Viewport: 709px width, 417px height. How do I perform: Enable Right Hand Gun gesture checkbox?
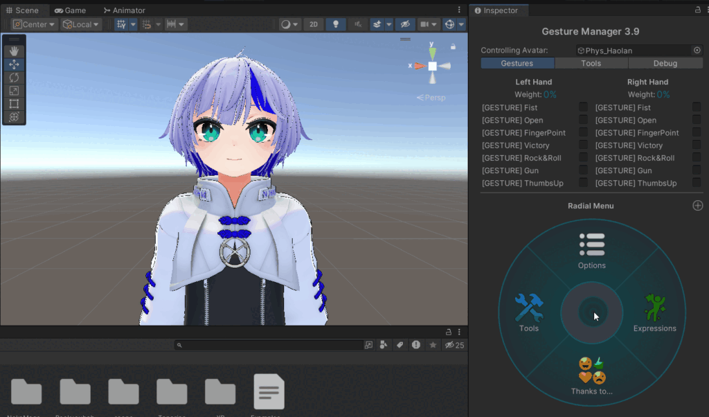pyautogui.click(x=697, y=170)
